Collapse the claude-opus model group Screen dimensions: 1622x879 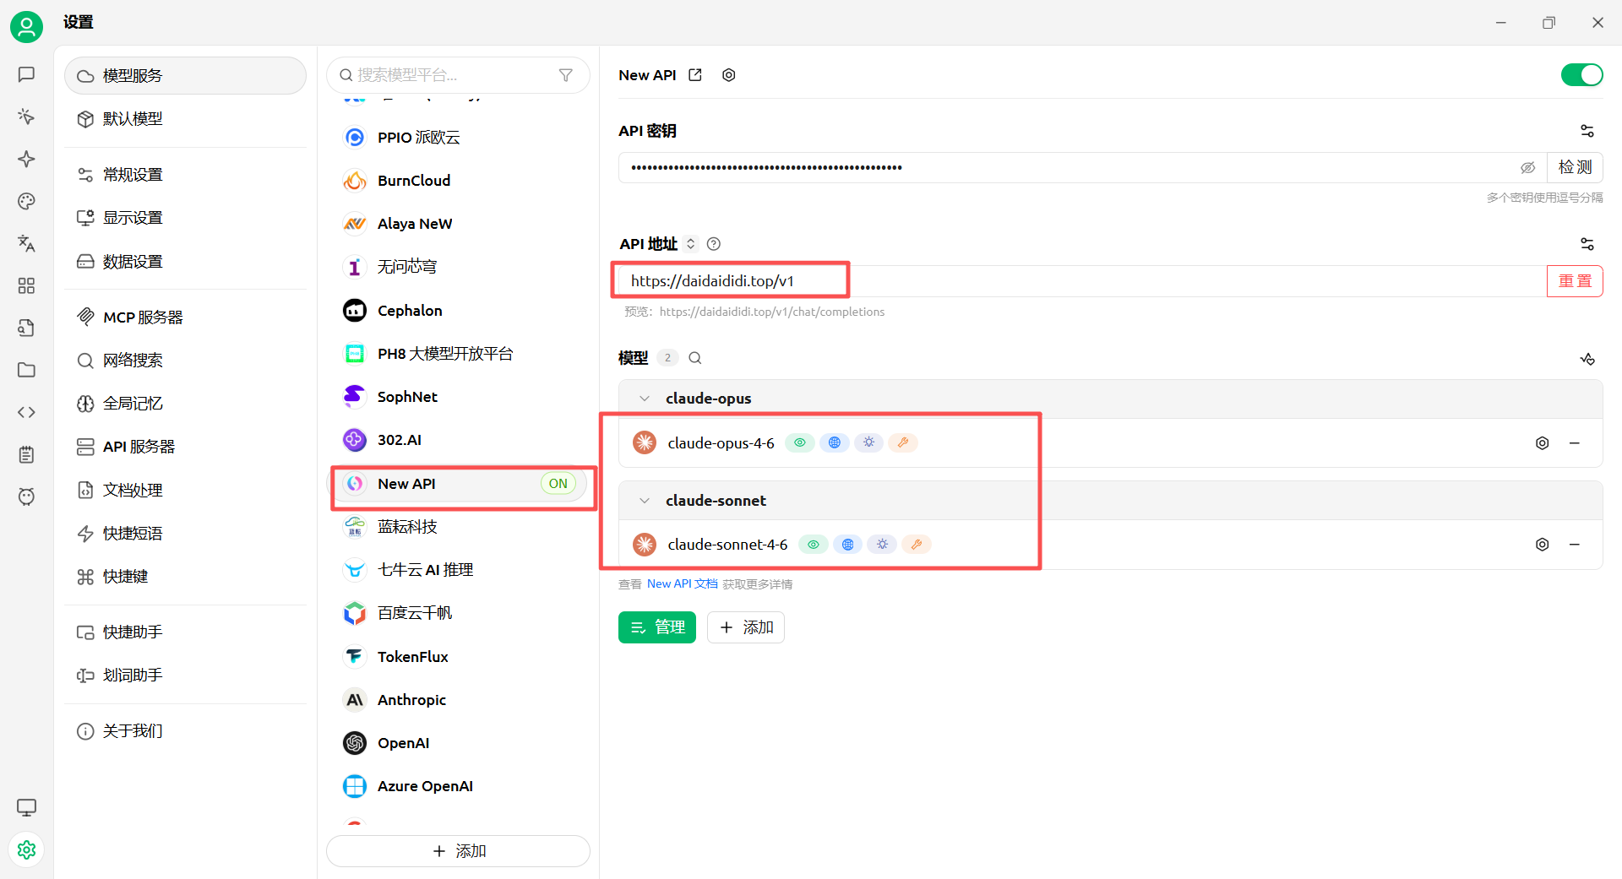point(645,399)
